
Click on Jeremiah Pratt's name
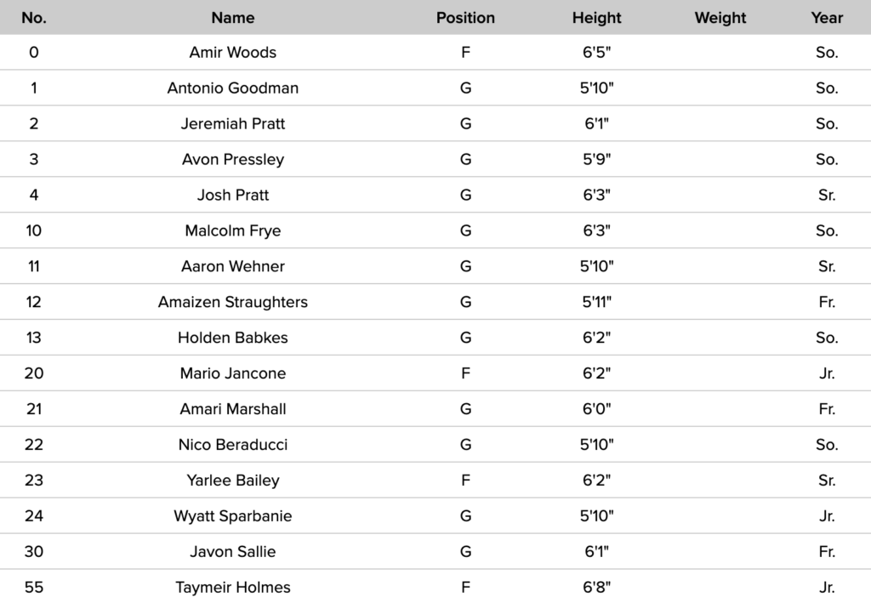point(232,123)
